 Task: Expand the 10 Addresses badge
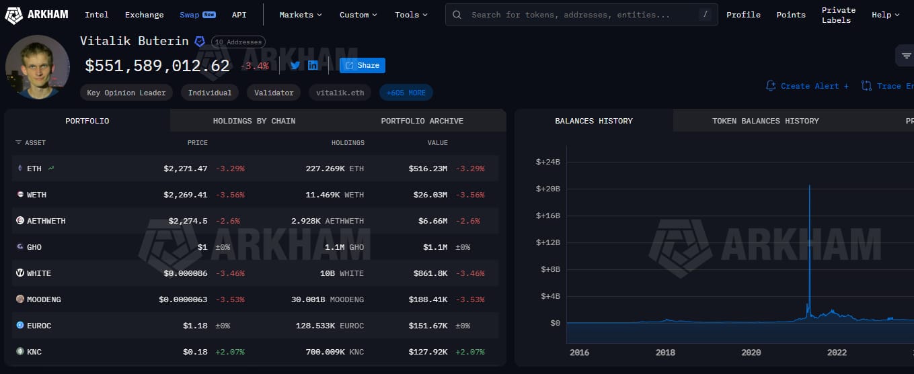238,42
